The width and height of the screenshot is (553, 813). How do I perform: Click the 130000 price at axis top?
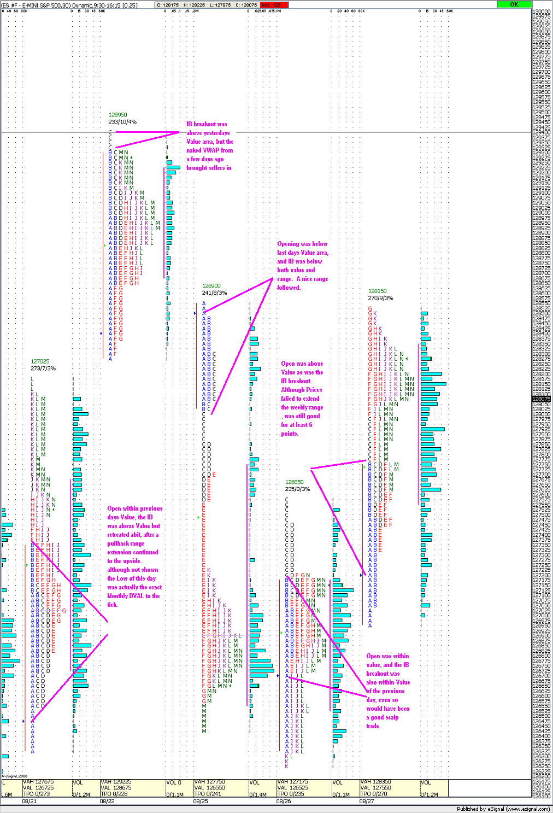click(x=542, y=11)
